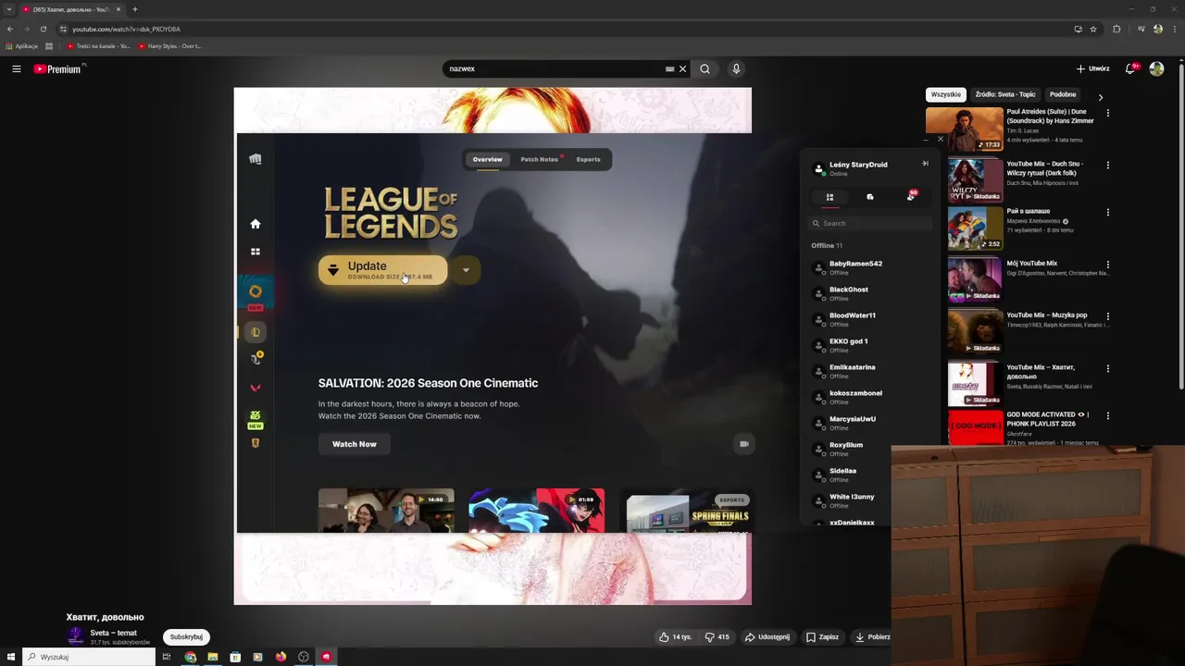Show more filter chips with the right chevron
Screen dimensions: 1185x666
(x=1101, y=95)
